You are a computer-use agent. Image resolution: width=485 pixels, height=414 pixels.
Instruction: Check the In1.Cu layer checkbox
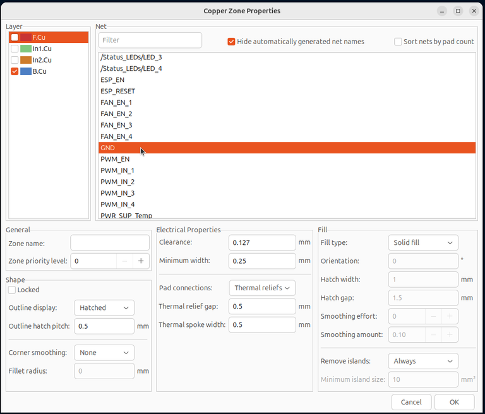tap(15, 49)
